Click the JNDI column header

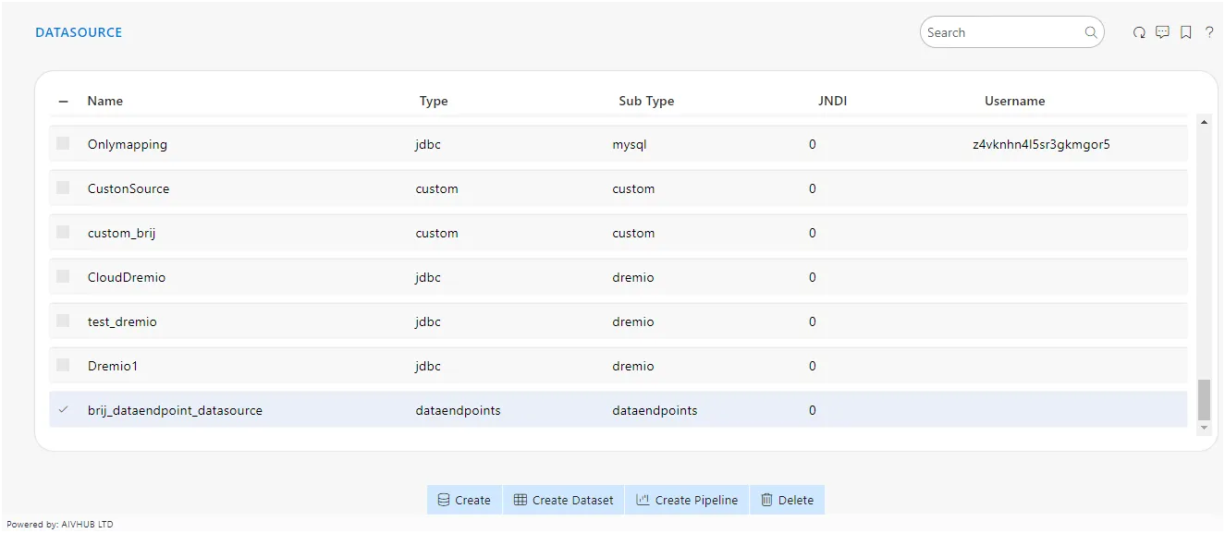point(833,101)
